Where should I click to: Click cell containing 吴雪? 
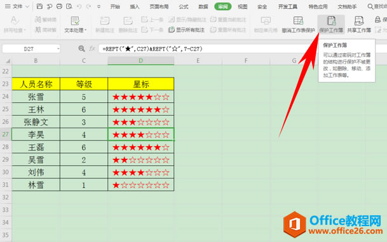tap(36, 159)
